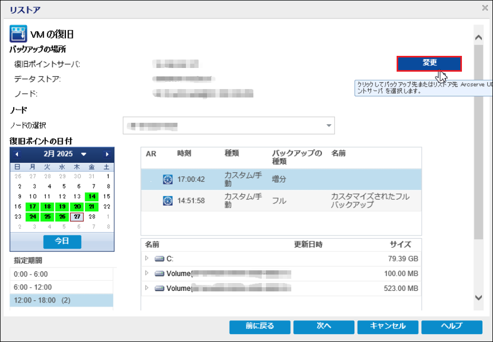Expand the C: volume tree
The width and height of the screenshot is (493, 342).
(146, 258)
